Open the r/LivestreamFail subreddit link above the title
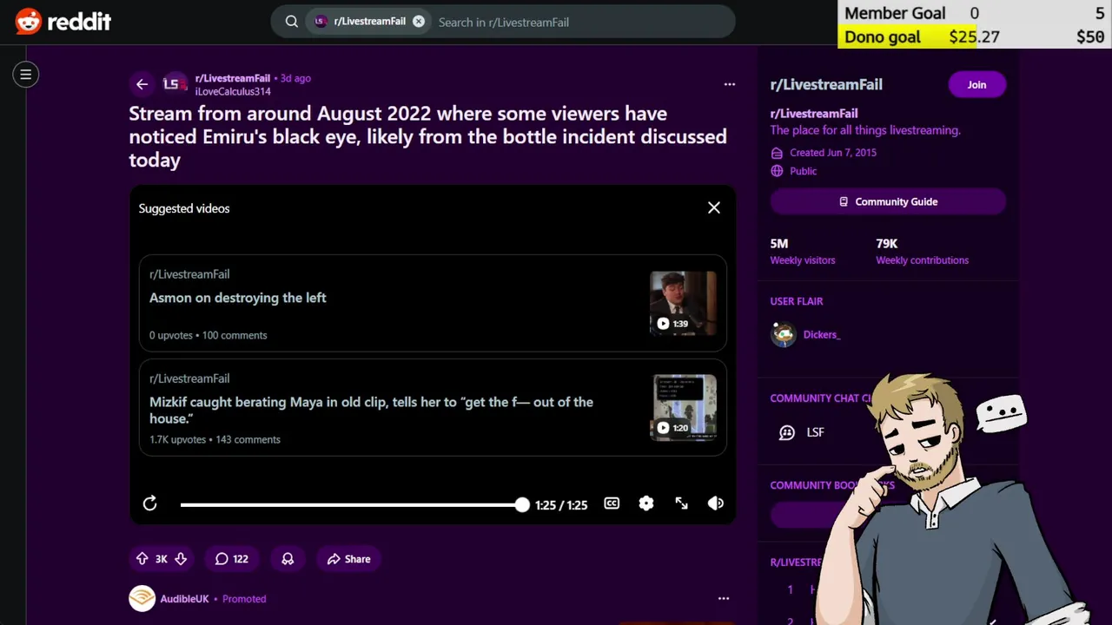 tap(233, 78)
